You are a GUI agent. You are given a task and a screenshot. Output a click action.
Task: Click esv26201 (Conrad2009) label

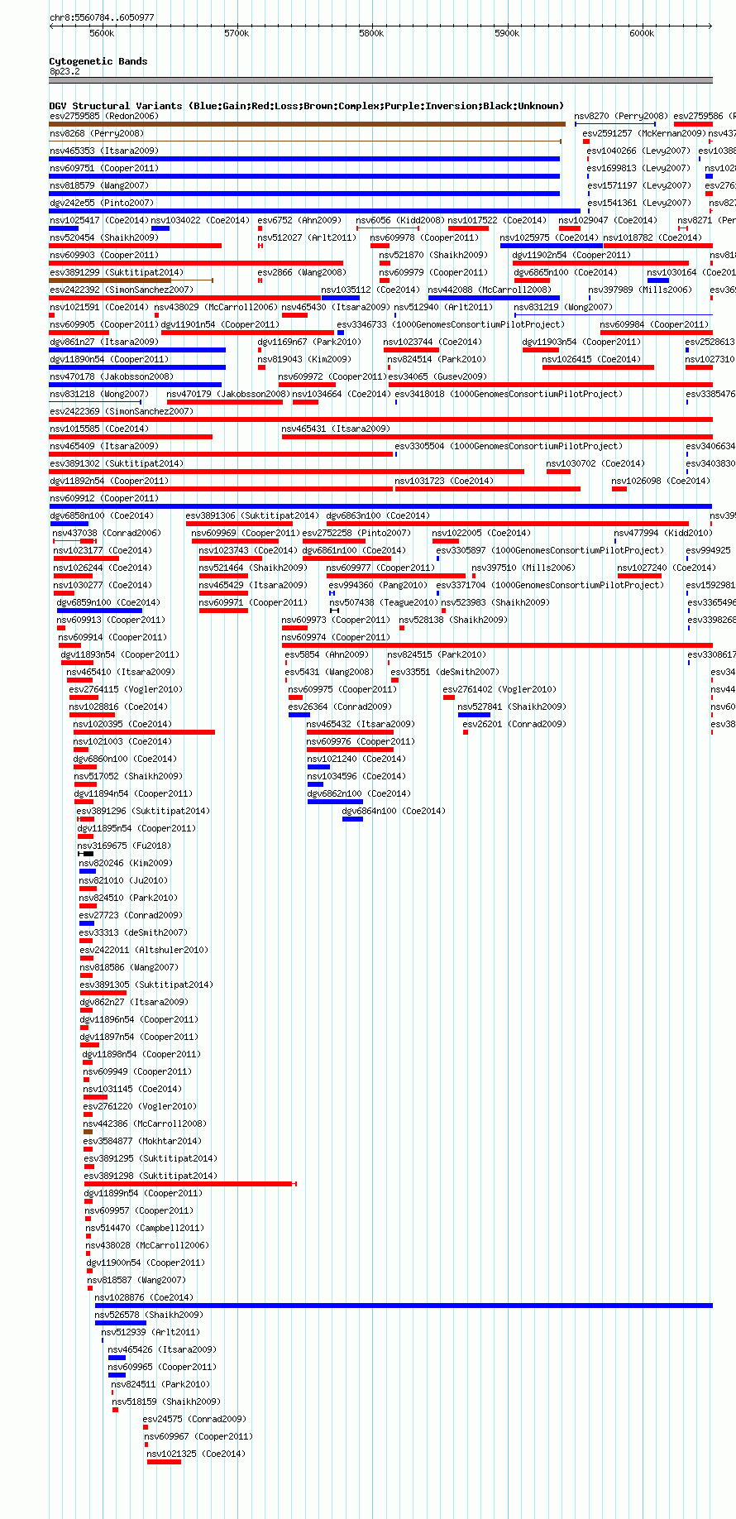point(514,725)
